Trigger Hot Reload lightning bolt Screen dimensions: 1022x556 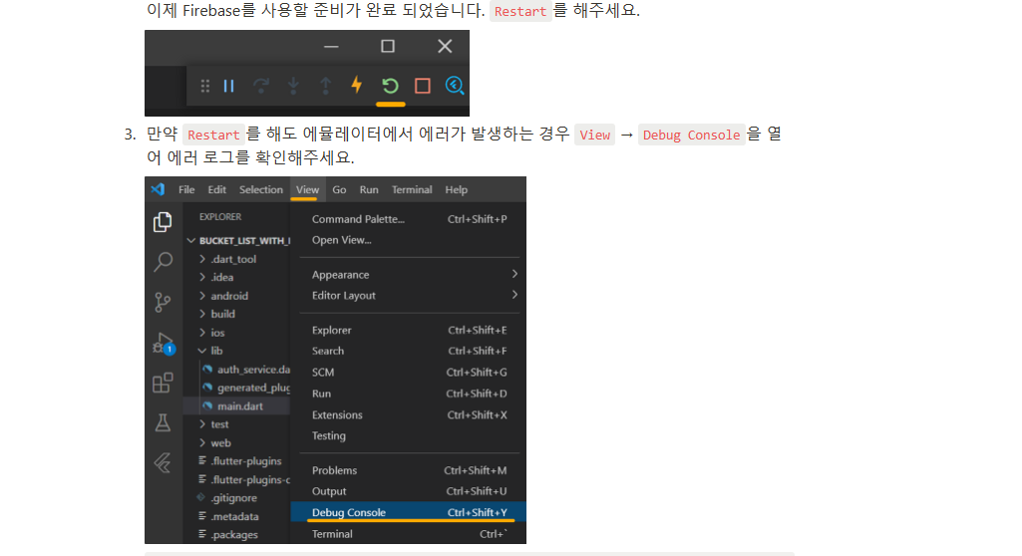pyautogui.click(x=357, y=86)
